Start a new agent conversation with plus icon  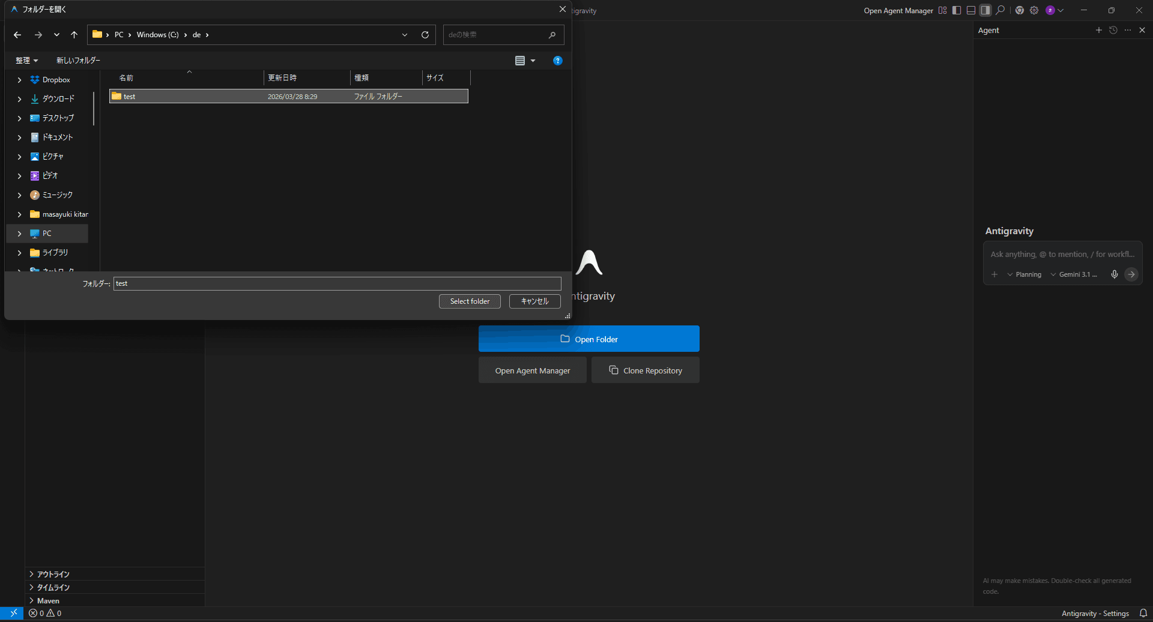(1098, 30)
